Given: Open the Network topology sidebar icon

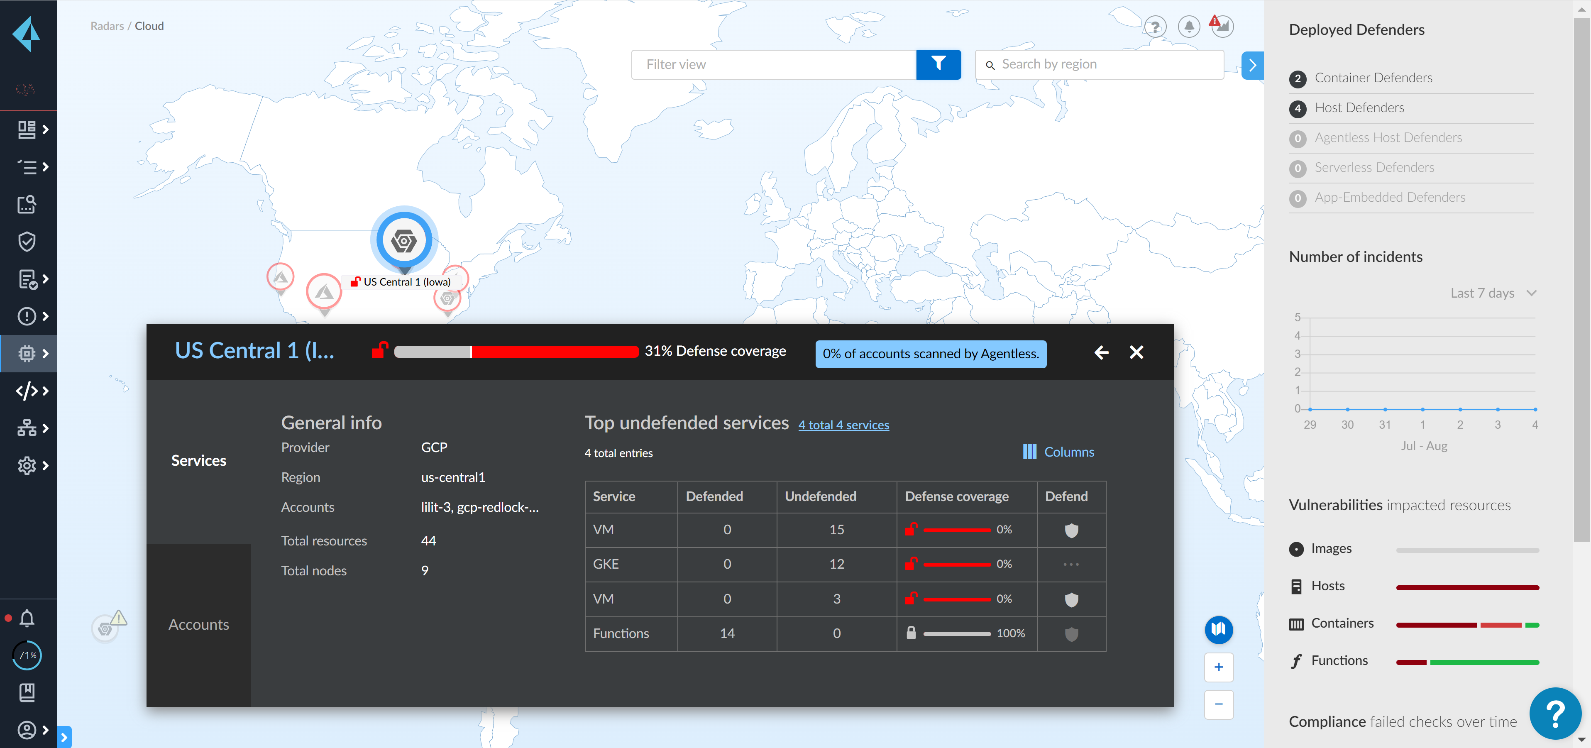Looking at the screenshot, I should tap(27, 428).
